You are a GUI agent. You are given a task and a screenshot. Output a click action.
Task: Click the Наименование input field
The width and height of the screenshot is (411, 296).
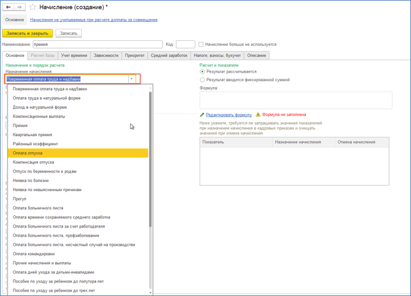(x=98, y=45)
